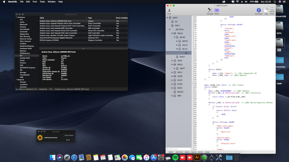
Task: Open the Edit menu
Action: point(28,2)
